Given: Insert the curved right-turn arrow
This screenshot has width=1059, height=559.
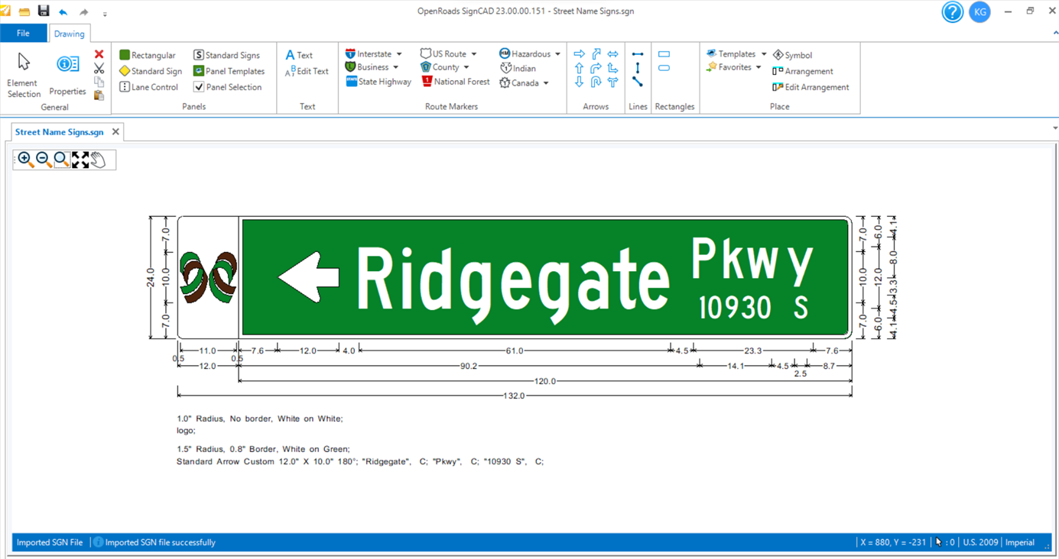Looking at the screenshot, I should point(596,68).
